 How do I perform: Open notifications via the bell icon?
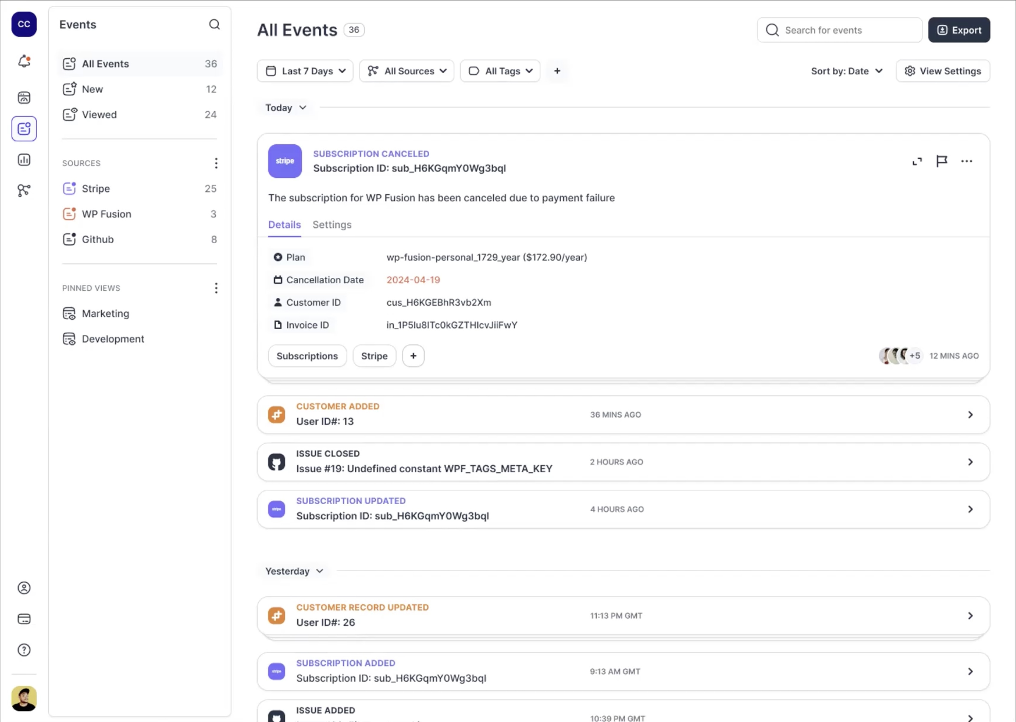(24, 61)
